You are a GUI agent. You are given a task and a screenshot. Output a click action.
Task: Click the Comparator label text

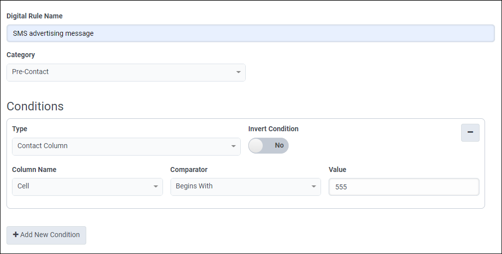(188, 169)
